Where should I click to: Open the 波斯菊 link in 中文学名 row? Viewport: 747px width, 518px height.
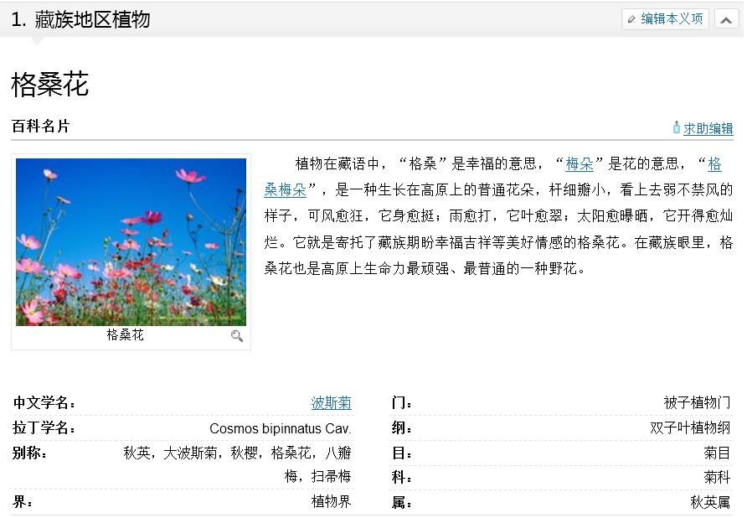click(331, 403)
